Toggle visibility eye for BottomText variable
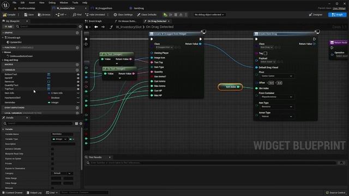The height and width of the screenshot is (196, 349). point(78,75)
